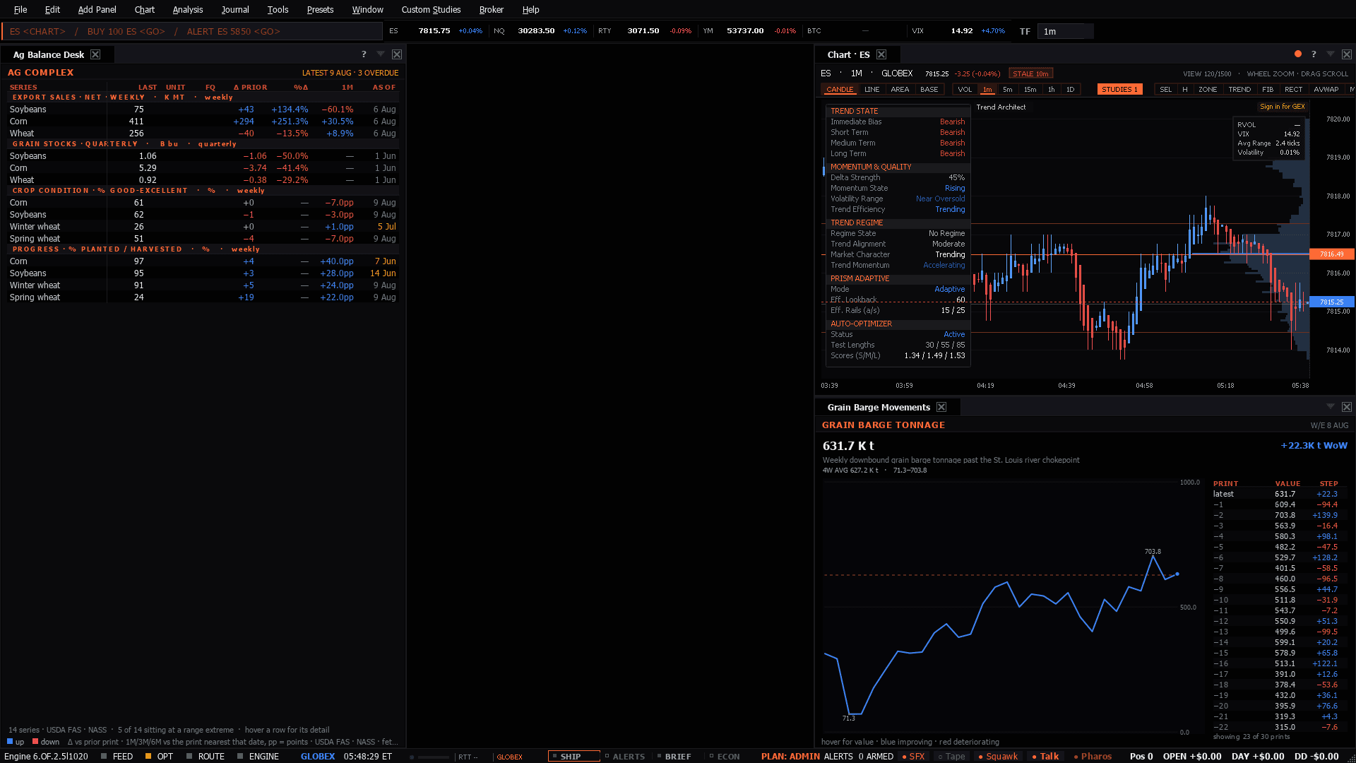Image resolution: width=1356 pixels, height=763 pixels.
Task: Select CANDLE chart style
Action: coord(840,90)
